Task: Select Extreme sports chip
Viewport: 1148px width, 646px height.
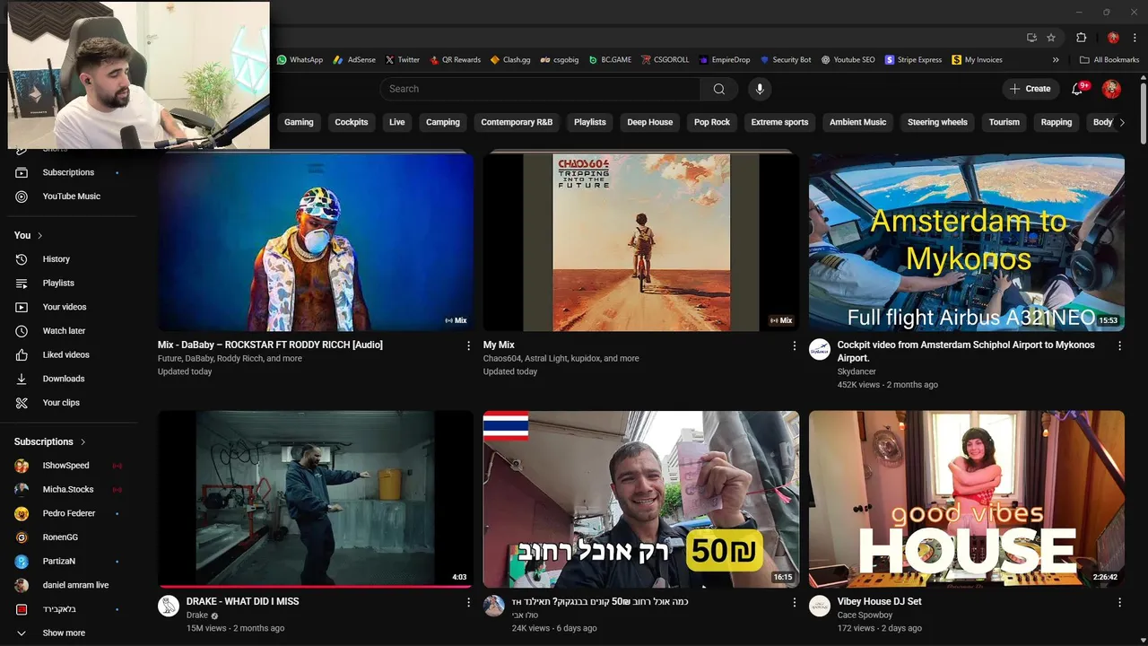Action: (x=779, y=122)
